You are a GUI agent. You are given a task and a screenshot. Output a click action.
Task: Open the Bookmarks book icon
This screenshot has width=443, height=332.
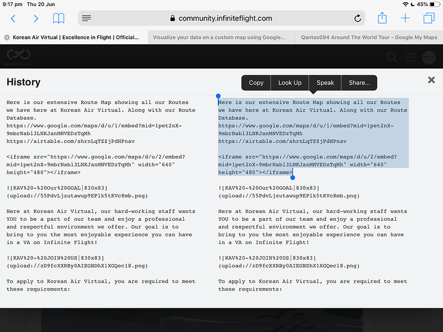(x=59, y=18)
